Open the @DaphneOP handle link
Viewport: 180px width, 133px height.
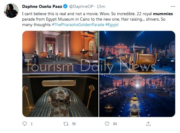point(81,6)
